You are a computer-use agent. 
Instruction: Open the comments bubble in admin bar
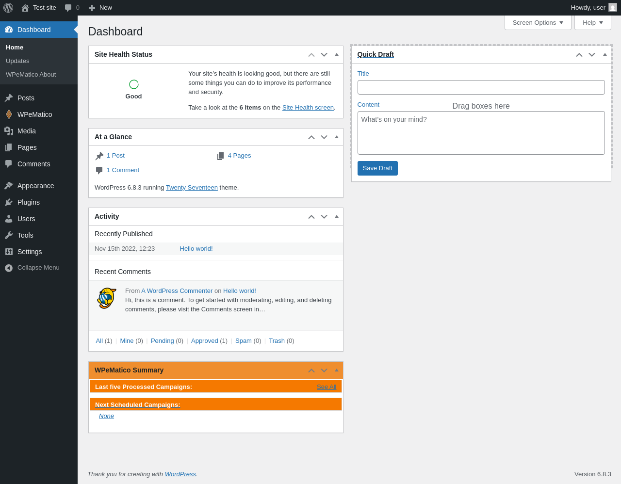coord(68,8)
